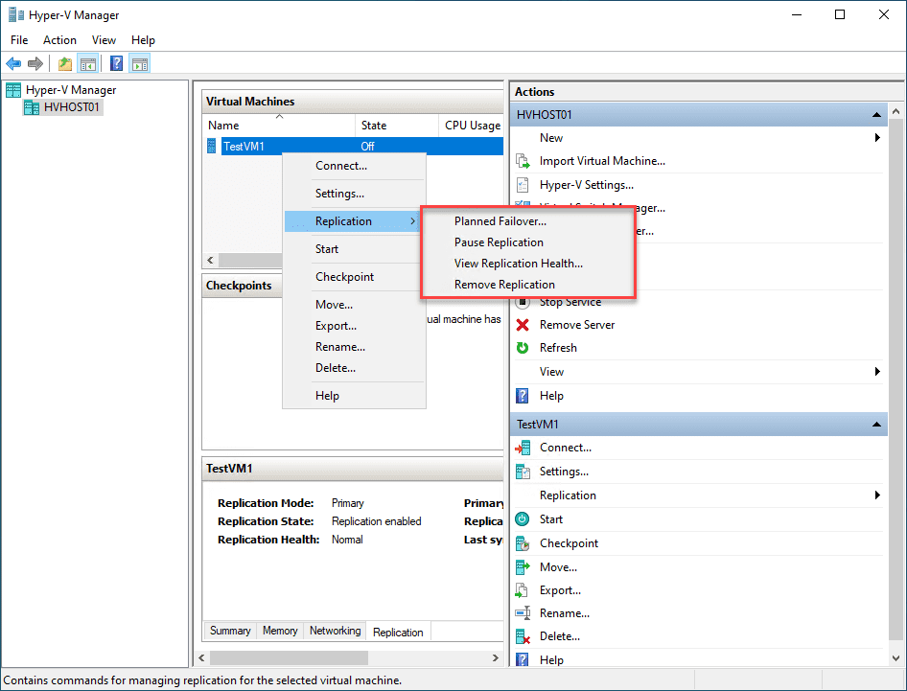Toggle the Action pane toolbar icon
The width and height of the screenshot is (907, 691).
click(x=139, y=63)
